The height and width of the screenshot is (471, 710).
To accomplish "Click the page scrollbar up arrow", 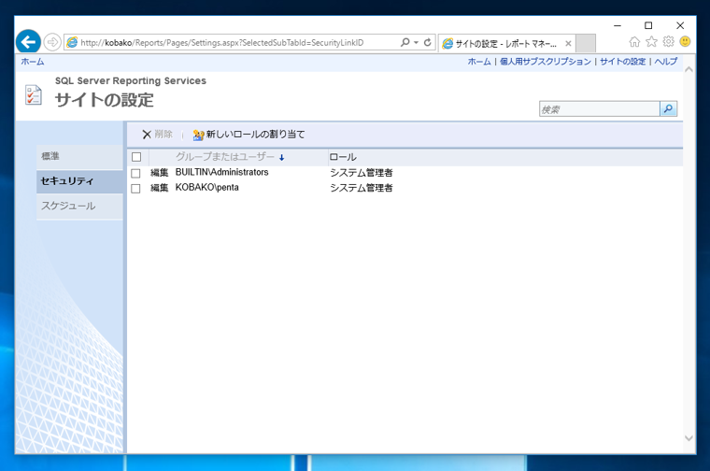I will 689,69.
